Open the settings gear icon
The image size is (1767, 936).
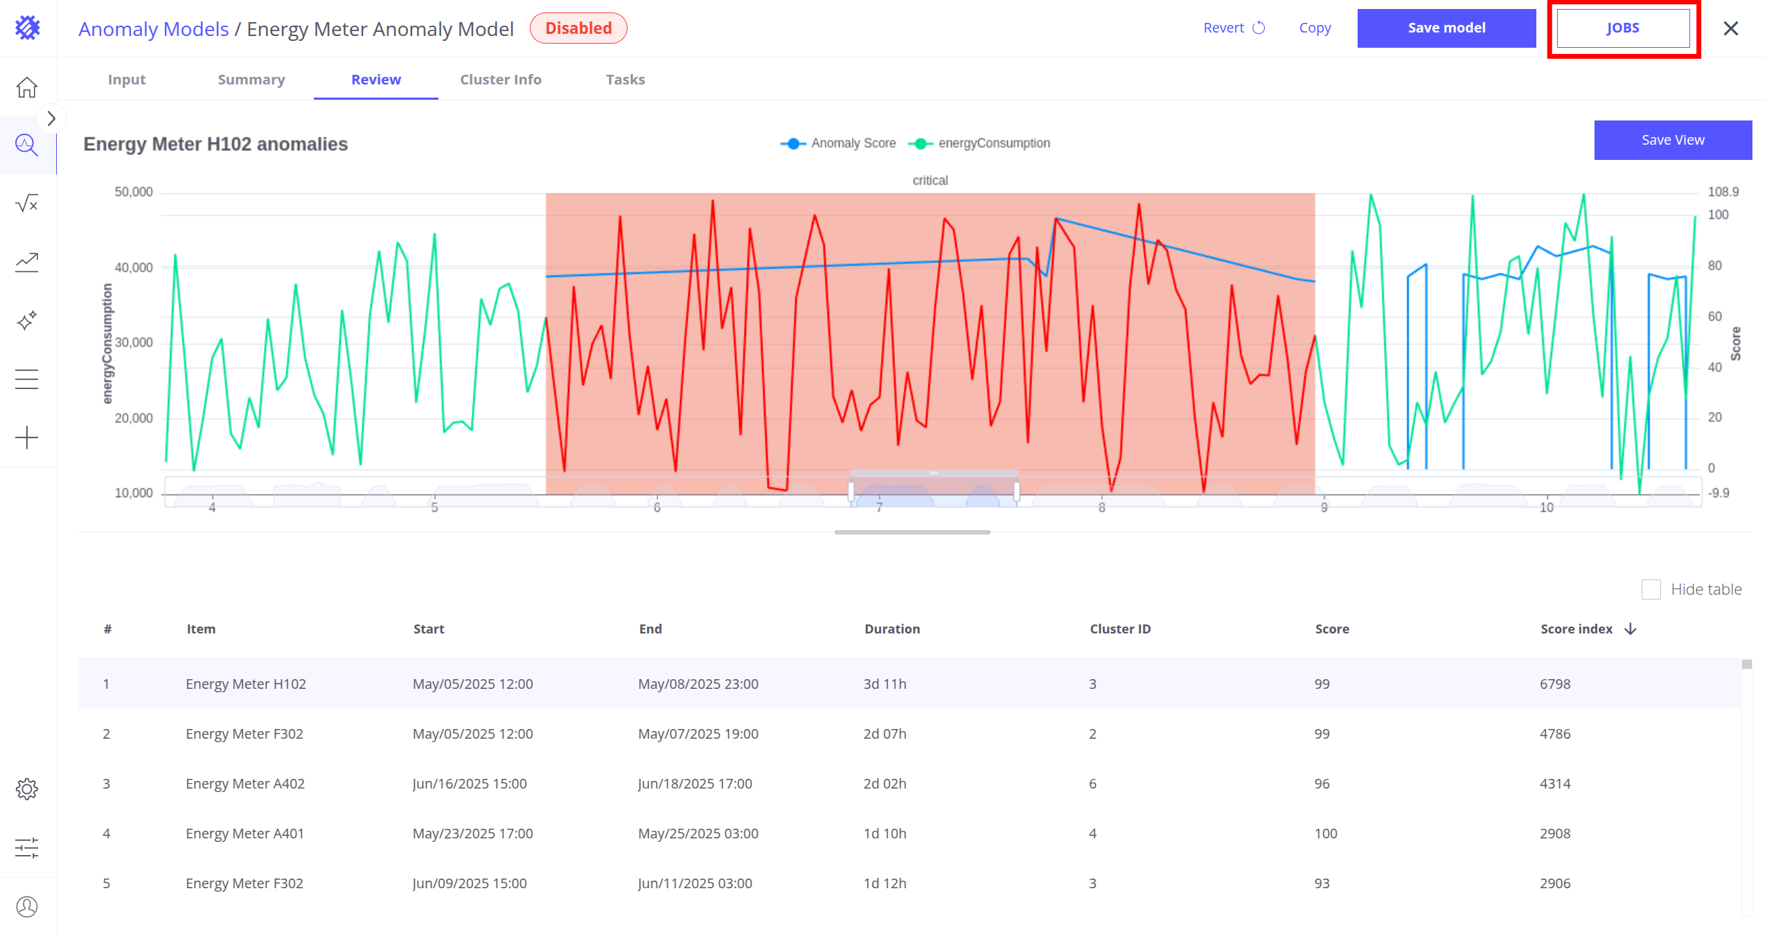tap(27, 789)
